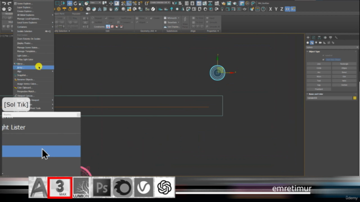Click the Mirror toolbar icon
This screenshot has width=360, height=202.
click(175, 3)
